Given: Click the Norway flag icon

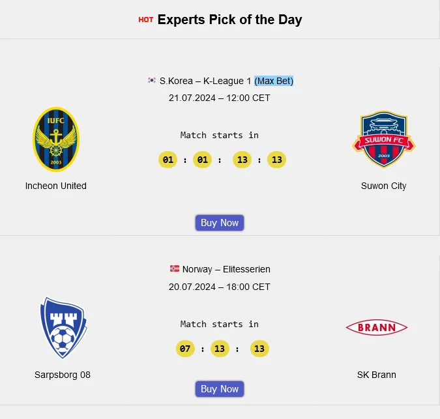Looking at the screenshot, I should point(175,268).
